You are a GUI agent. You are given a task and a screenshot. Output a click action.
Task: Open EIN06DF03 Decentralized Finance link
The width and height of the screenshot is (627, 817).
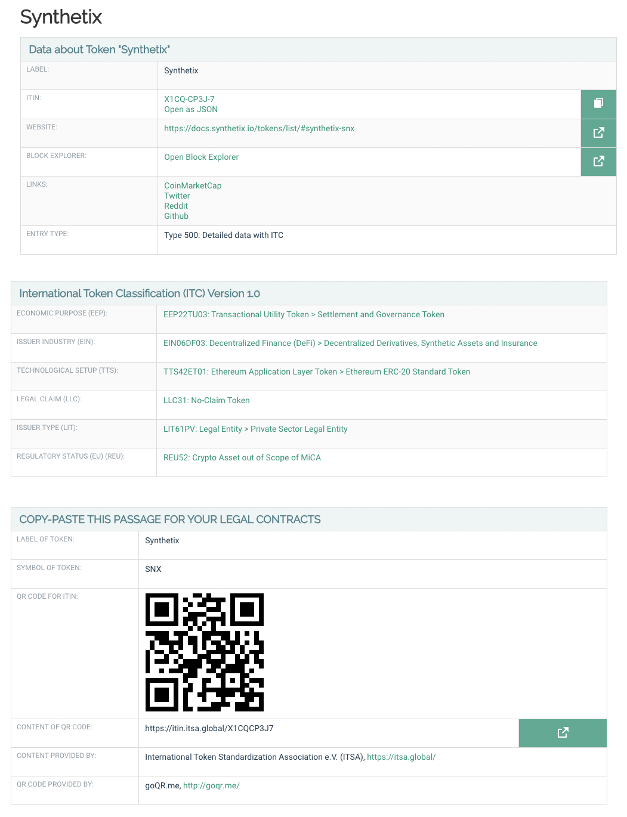350,343
